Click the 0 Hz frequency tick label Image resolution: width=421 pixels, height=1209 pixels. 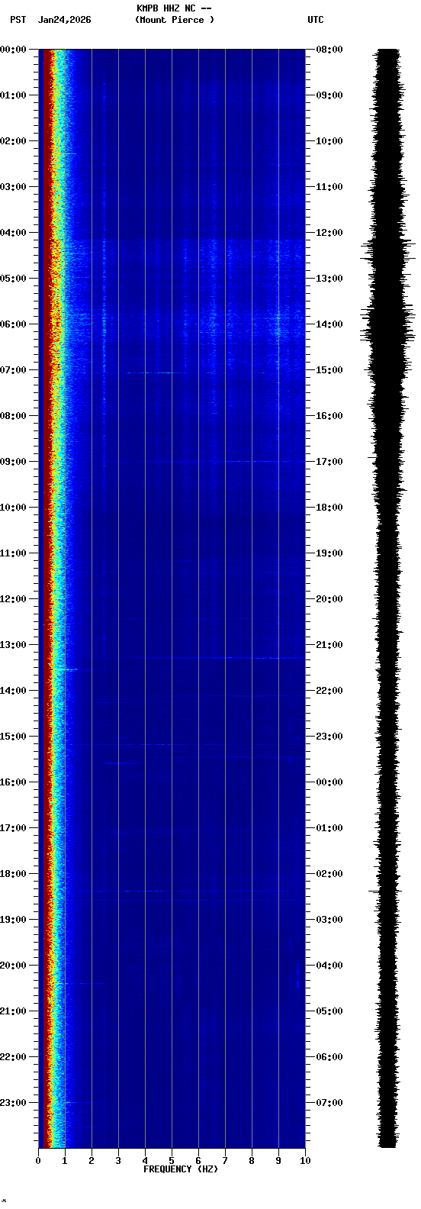[38, 1161]
